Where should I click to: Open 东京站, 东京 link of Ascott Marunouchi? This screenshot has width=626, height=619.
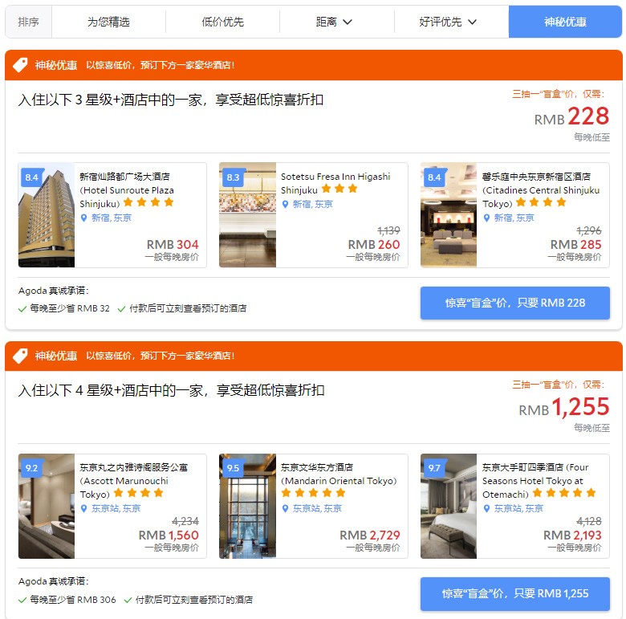[x=116, y=509]
